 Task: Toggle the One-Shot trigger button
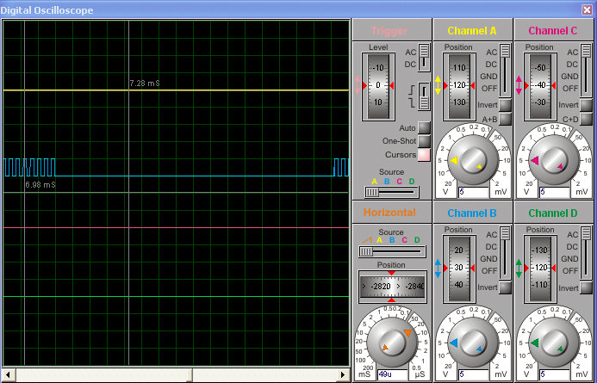point(424,141)
